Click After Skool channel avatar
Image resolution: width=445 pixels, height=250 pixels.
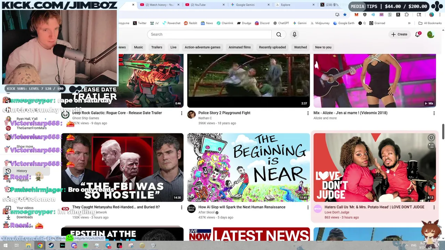coord(192,209)
